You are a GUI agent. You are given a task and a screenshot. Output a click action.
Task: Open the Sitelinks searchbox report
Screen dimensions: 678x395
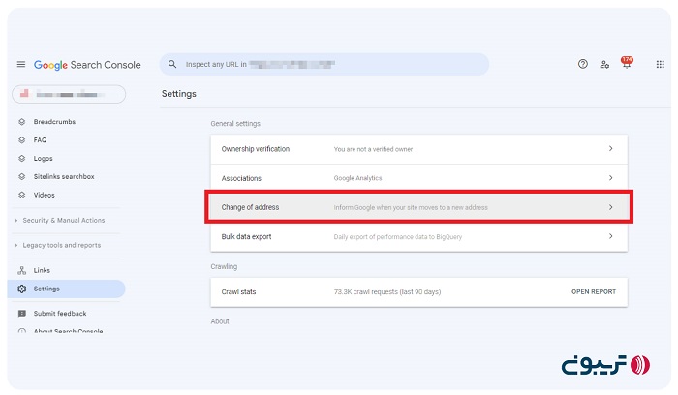(64, 176)
